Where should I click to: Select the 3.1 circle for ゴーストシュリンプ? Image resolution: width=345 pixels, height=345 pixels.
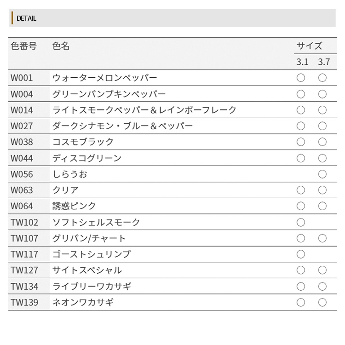(x=301, y=254)
